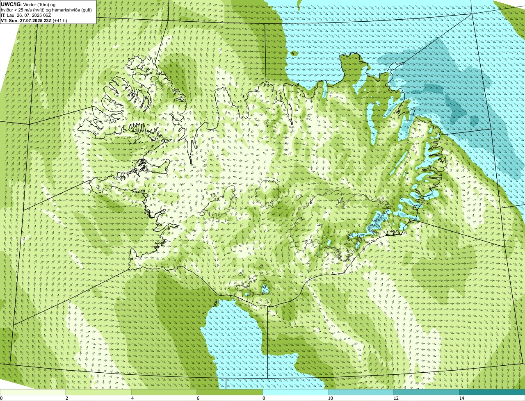
Task: Click the dark teal swatch above 14 m/s
Action: [x=492, y=392]
